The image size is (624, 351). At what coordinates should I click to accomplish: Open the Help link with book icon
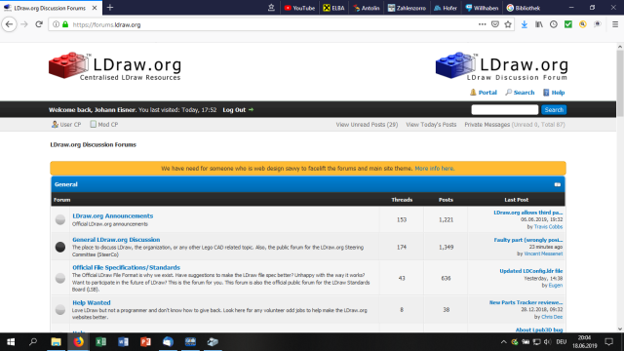tap(554, 93)
